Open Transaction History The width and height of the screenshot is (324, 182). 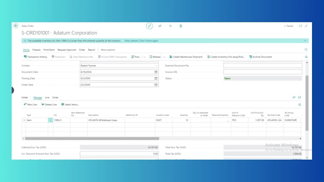[x=36, y=57]
